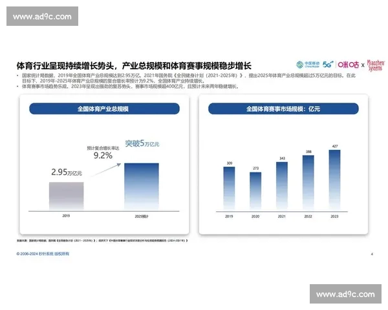Click the 388 data label
The height and width of the screenshot is (310, 388).
tap(308, 152)
